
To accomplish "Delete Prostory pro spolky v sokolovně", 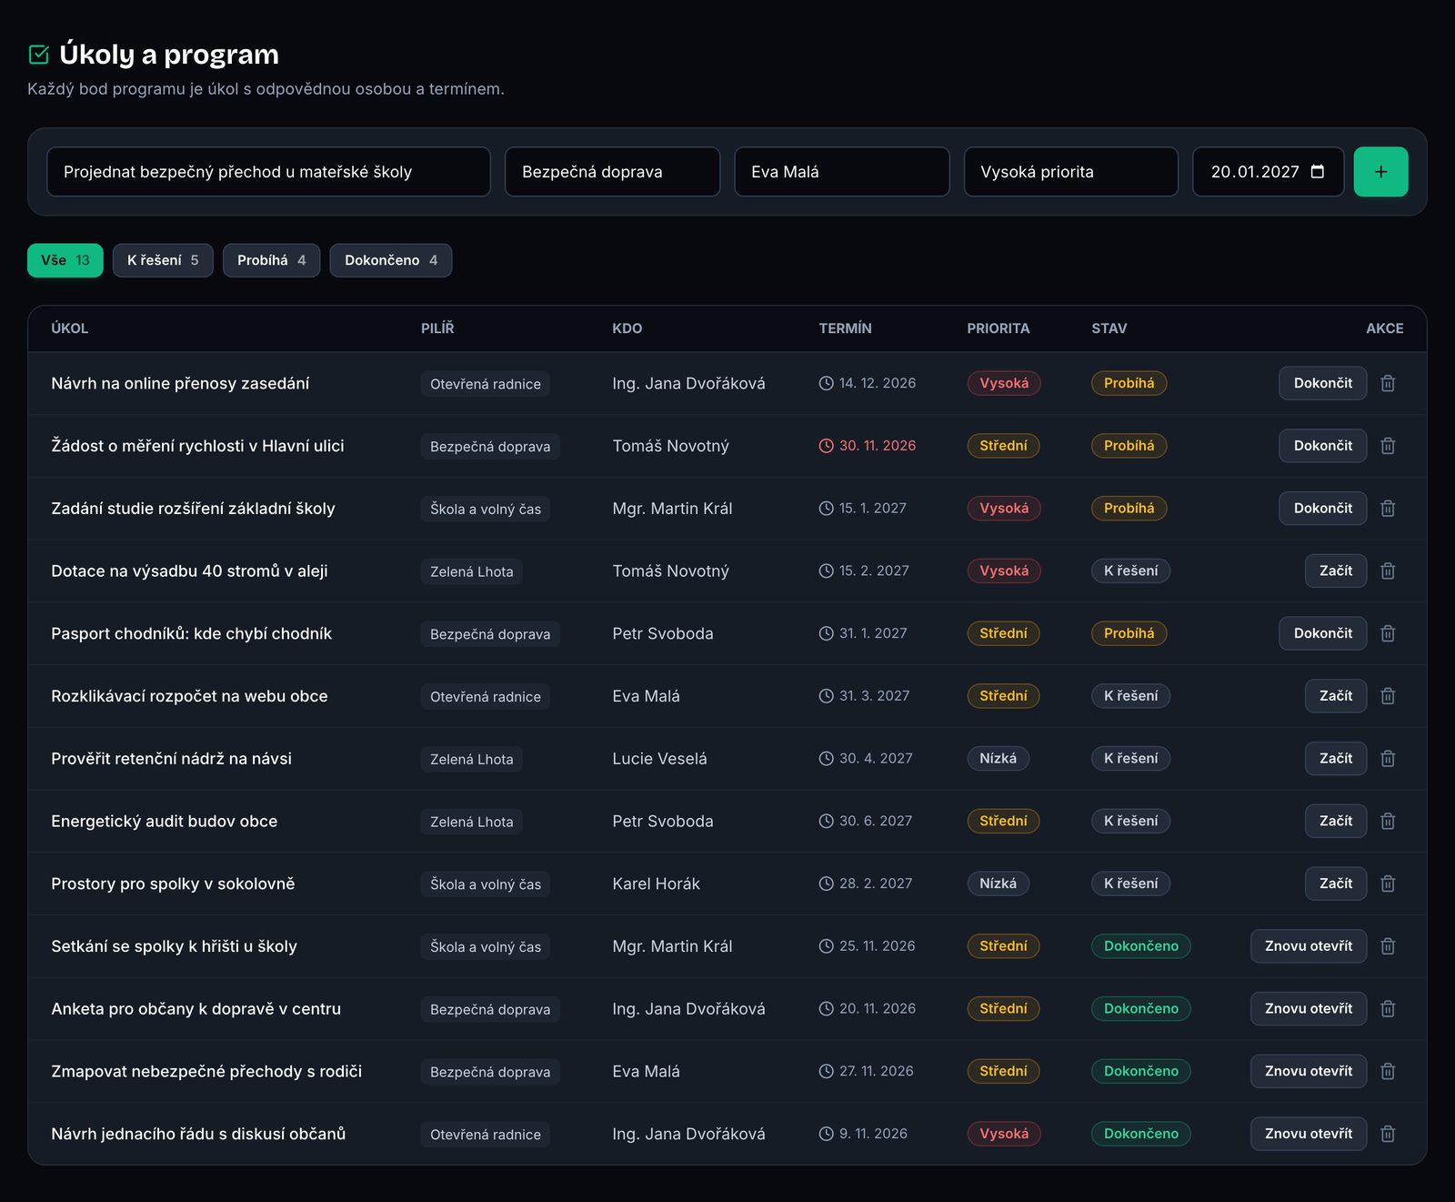I will 1388,884.
